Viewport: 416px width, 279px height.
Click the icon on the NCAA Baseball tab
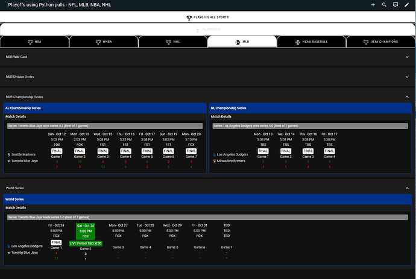(298, 42)
